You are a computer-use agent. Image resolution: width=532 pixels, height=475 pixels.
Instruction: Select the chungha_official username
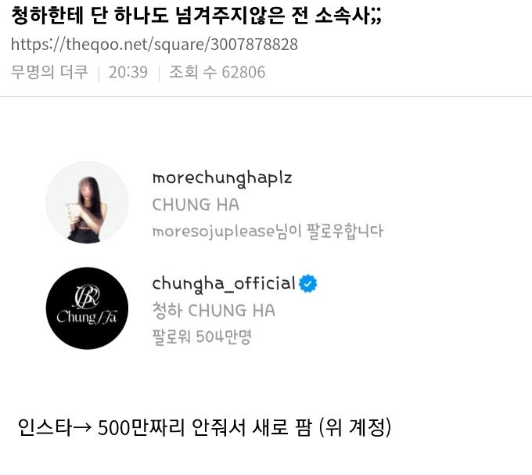(224, 283)
